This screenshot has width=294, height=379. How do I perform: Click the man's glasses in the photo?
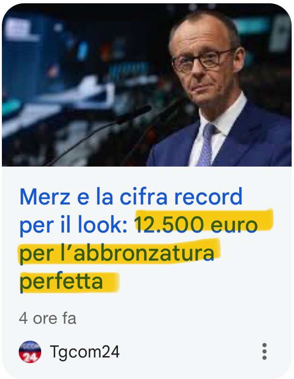click(x=202, y=60)
